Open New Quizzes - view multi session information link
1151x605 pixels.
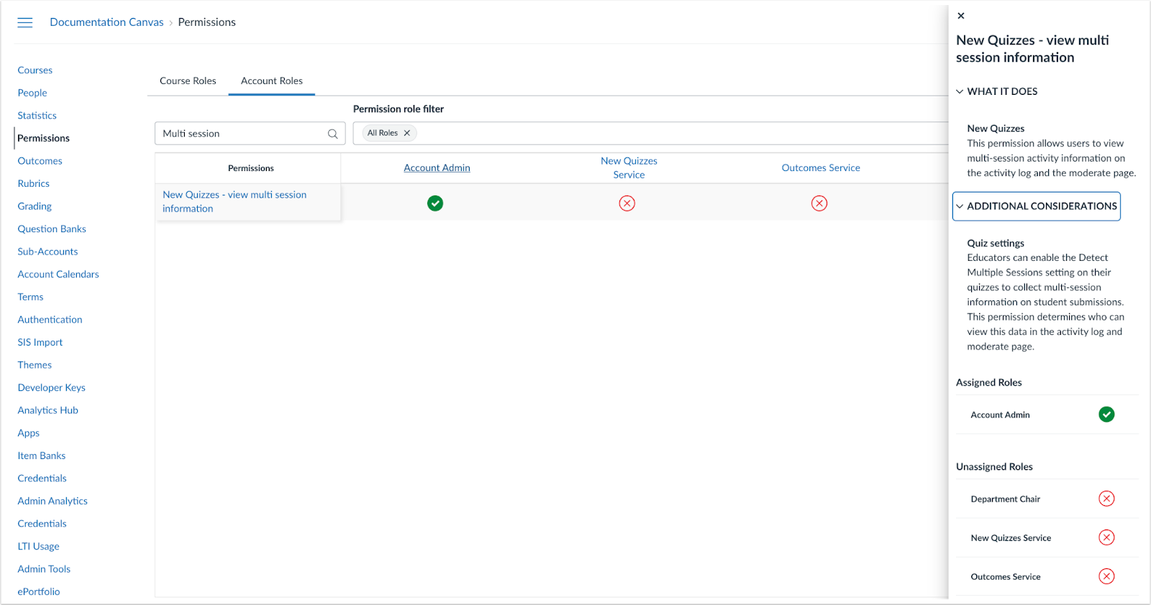click(x=235, y=201)
